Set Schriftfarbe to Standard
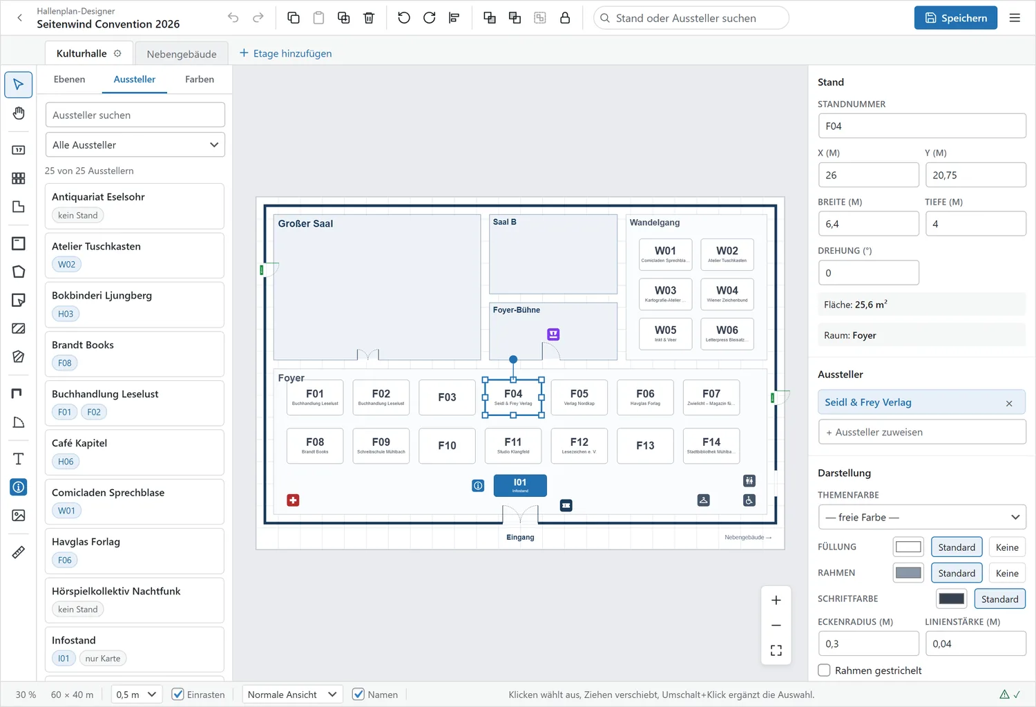1036x707 pixels. click(1000, 599)
